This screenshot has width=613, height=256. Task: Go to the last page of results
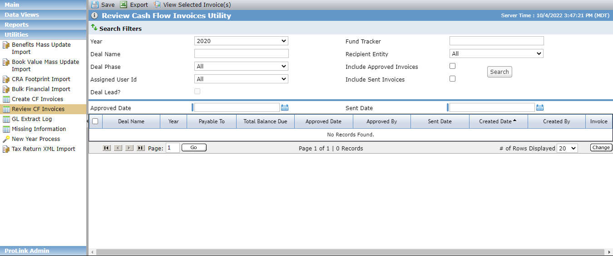point(141,148)
